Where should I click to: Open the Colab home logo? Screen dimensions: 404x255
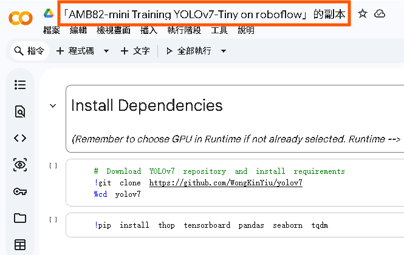[21, 18]
